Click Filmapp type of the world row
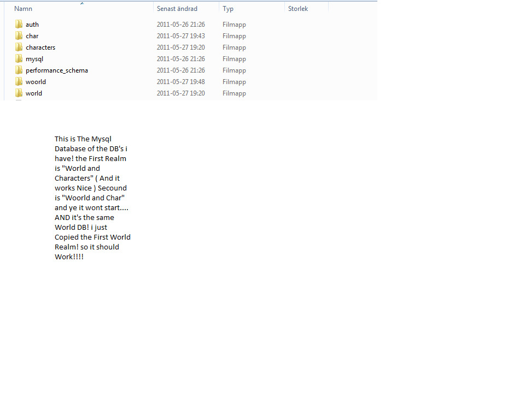This screenshot has width=525, height=393. pos(235,93)
